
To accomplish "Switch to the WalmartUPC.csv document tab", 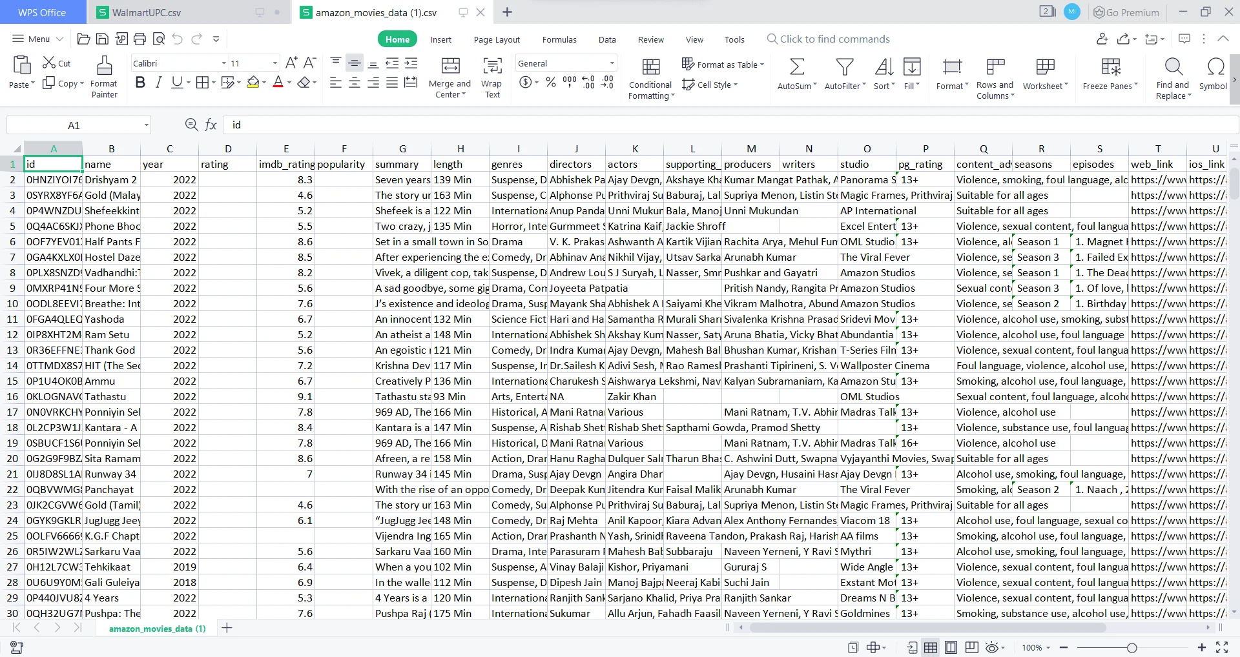I will point(188,12).
